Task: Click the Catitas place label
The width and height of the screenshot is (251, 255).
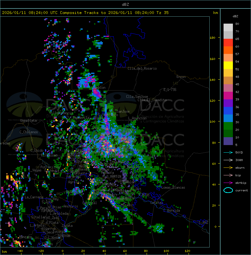Action: tap(157, 203)
